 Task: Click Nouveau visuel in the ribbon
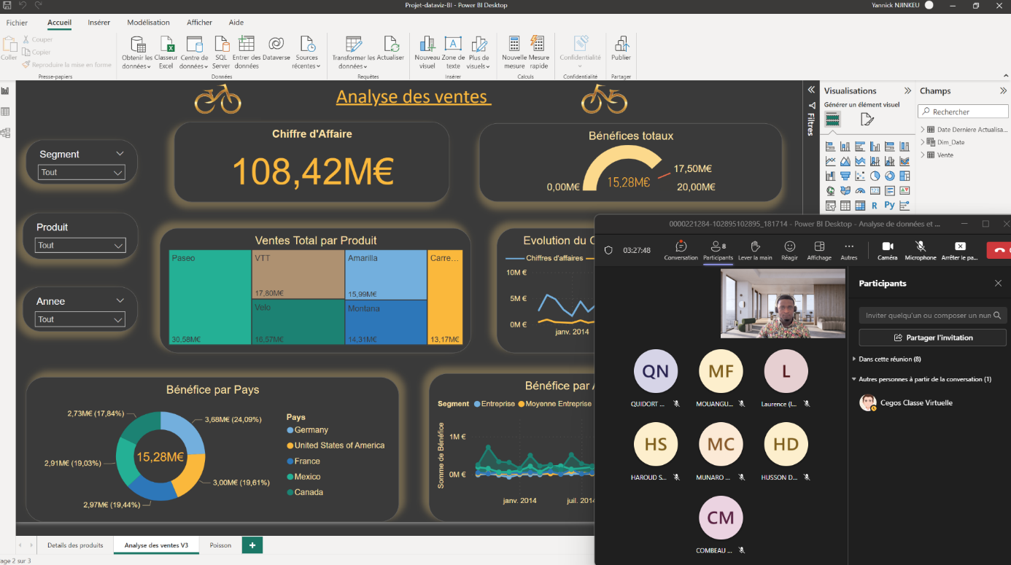[x=427, y=44]
